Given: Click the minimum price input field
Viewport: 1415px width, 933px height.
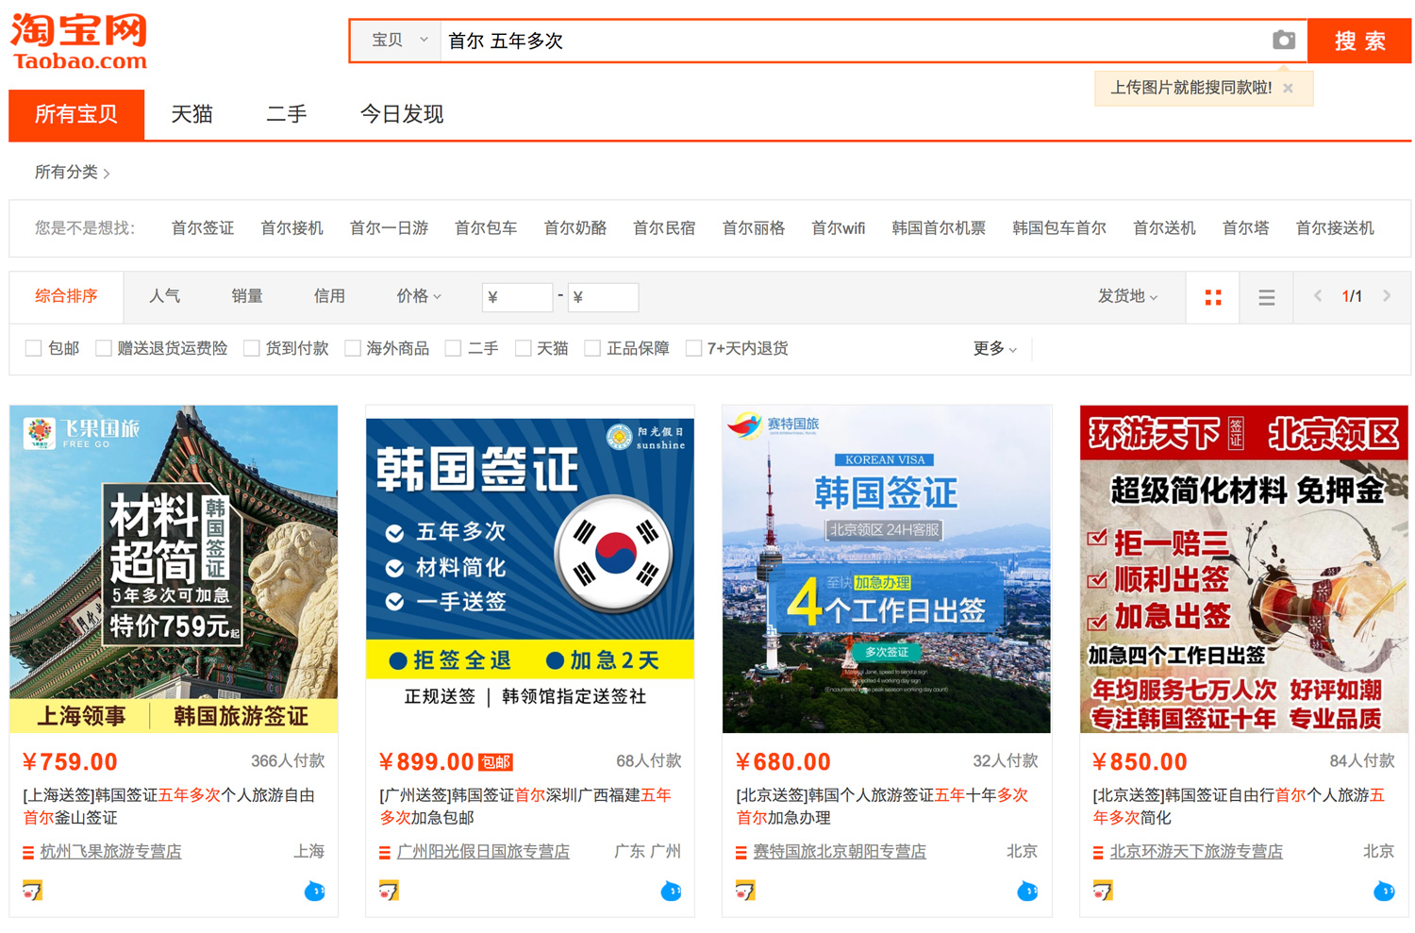Looking at the screenshot, I should click(x=517, y=297).
